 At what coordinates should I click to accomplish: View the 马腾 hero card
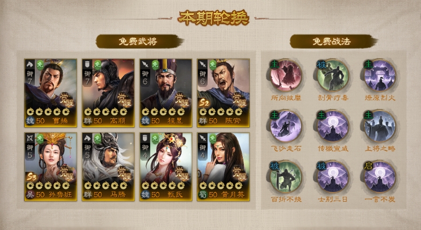coord(108,166)
